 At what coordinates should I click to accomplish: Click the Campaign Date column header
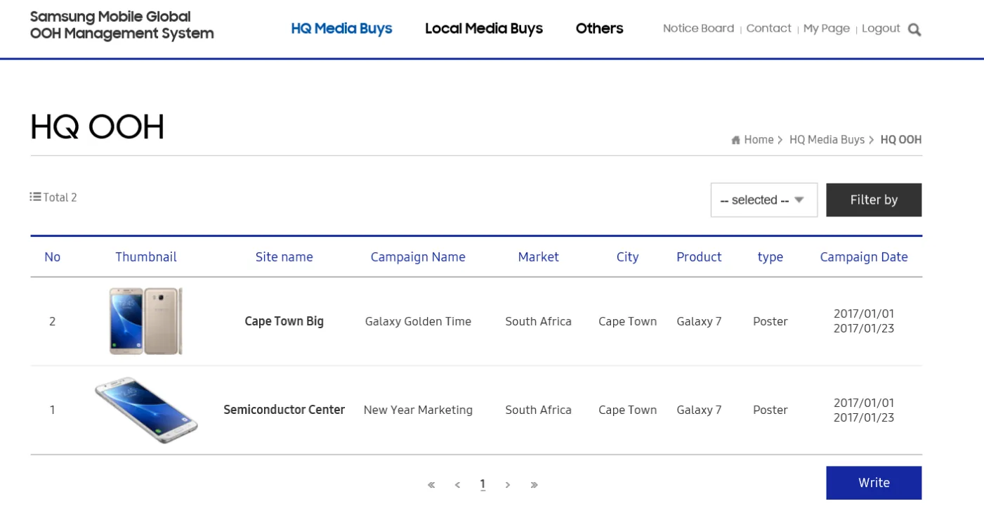pyautogui.click(x=864, y=257)
